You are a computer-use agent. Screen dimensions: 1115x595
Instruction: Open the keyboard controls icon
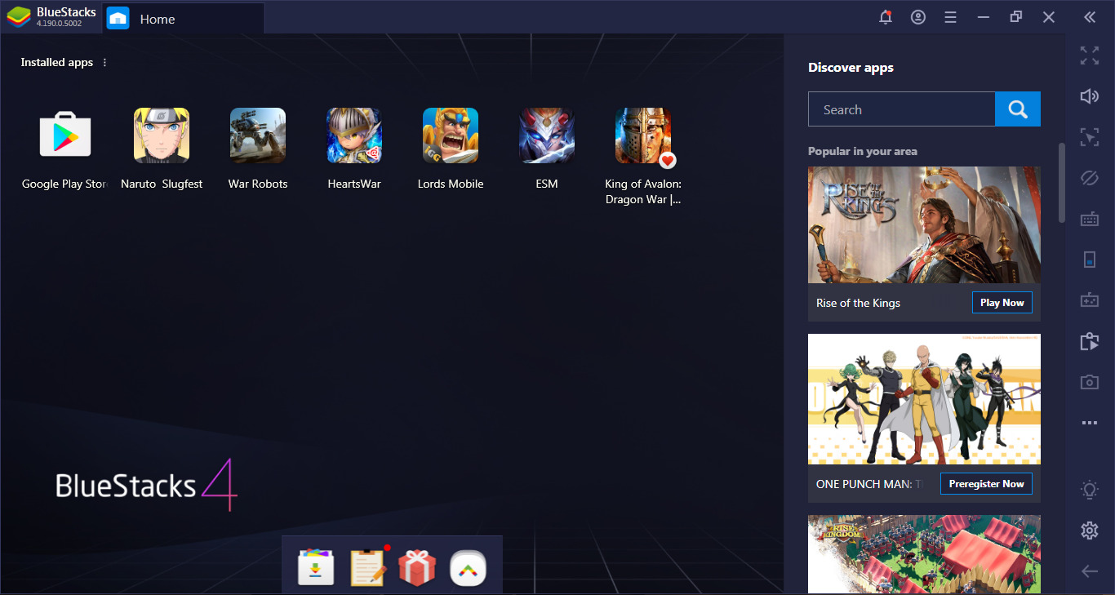(1090, 219)
